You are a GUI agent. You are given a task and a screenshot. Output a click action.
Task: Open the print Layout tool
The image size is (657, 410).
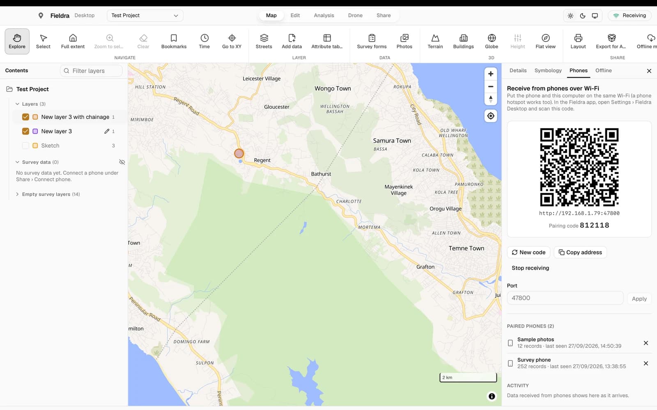tap(578, 41)
